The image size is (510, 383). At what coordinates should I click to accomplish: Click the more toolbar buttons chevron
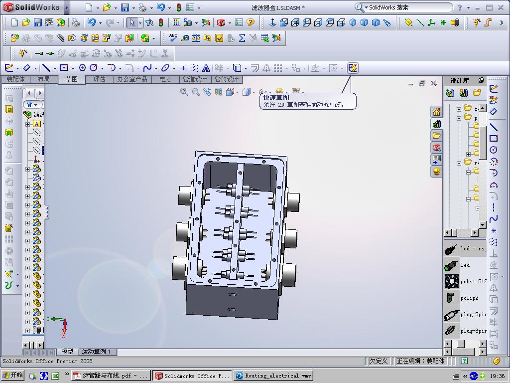coord(501,22)
